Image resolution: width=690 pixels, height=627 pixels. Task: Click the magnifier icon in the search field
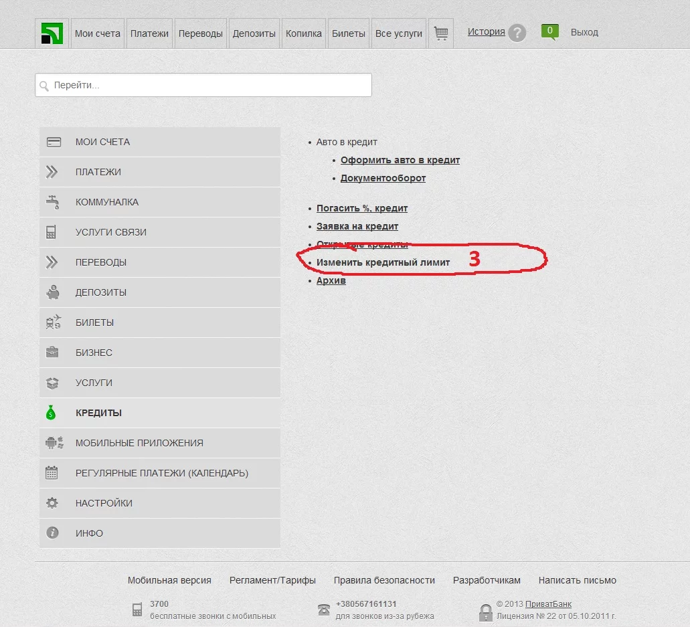pos(44,86)
